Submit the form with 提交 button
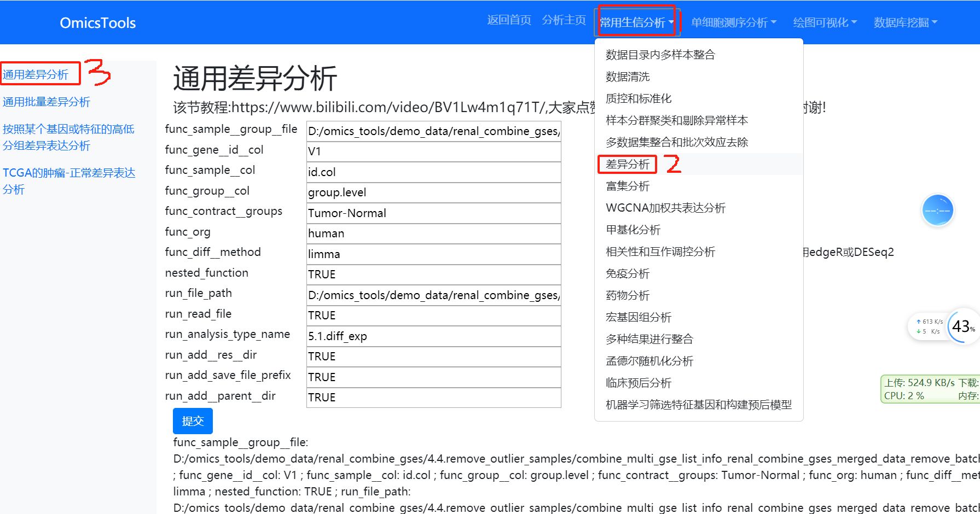 pyautogui.click(x=193, y=421)
